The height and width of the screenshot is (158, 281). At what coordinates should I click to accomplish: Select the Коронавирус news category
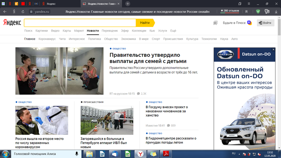[47, 39]
